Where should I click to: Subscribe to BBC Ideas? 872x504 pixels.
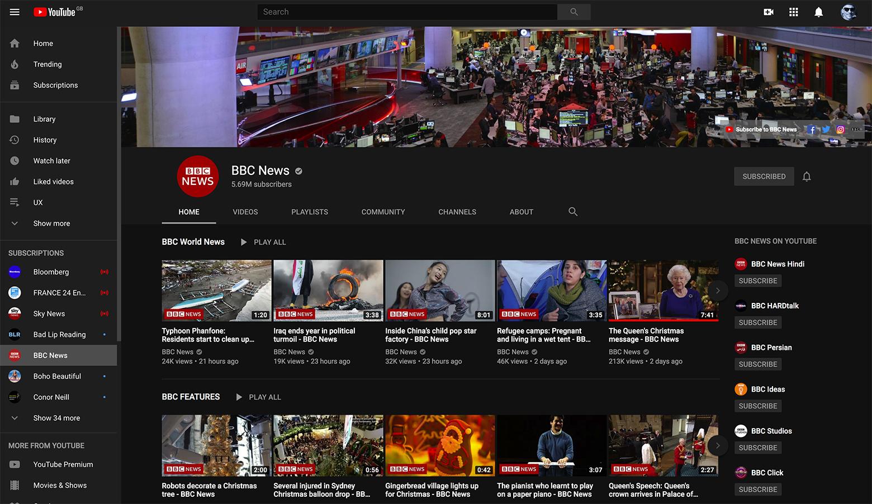pos(758,406)
